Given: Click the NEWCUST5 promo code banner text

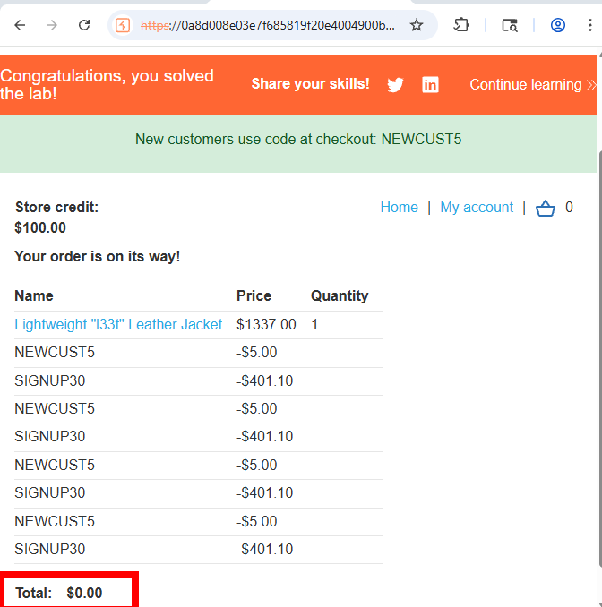Looking at the screenshot, I should (x=298, y=139).
